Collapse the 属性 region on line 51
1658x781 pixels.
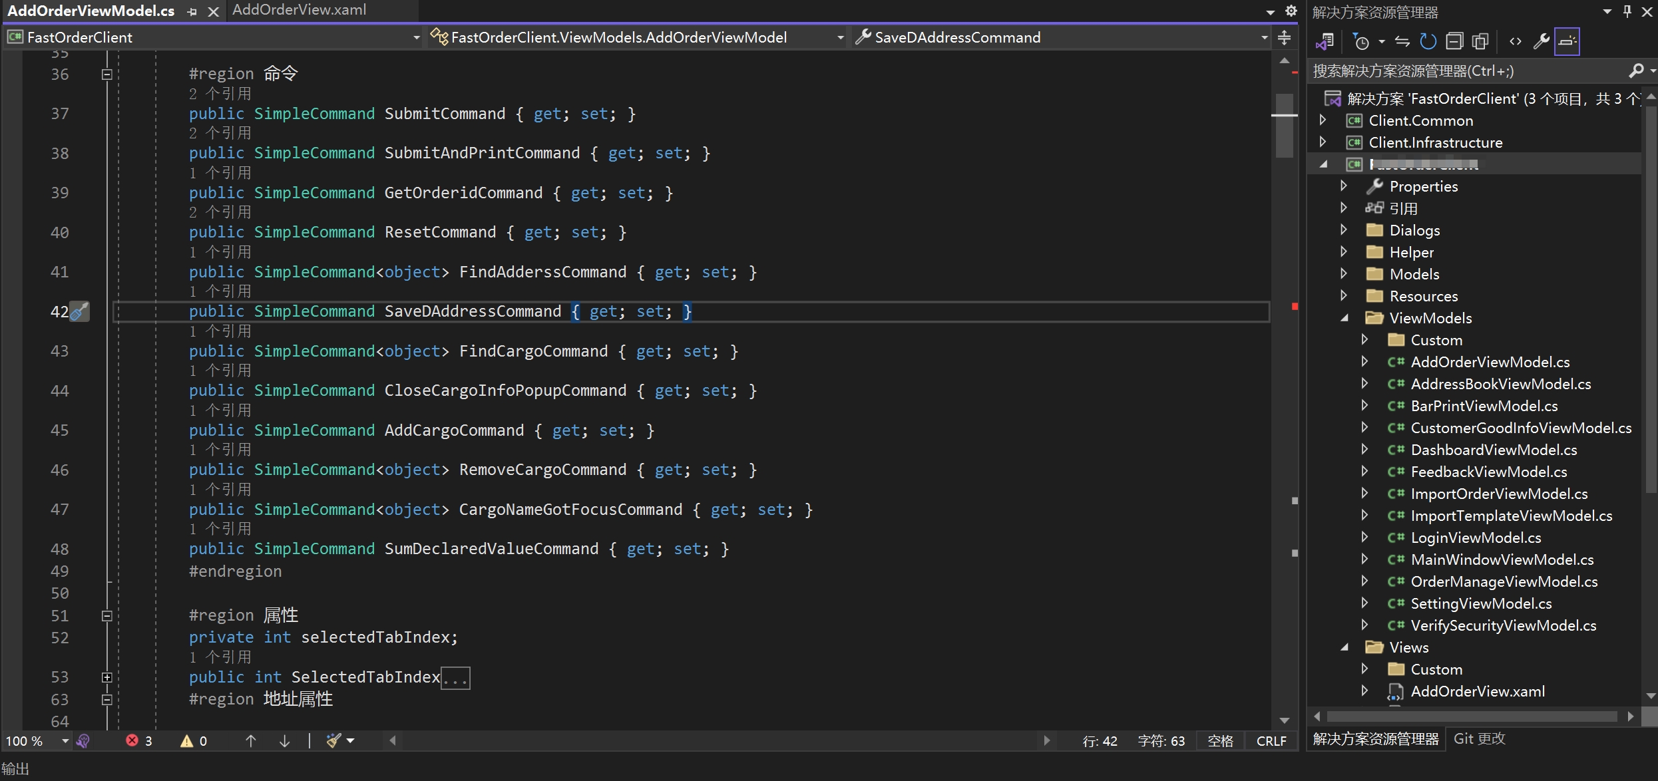point(106,616)
